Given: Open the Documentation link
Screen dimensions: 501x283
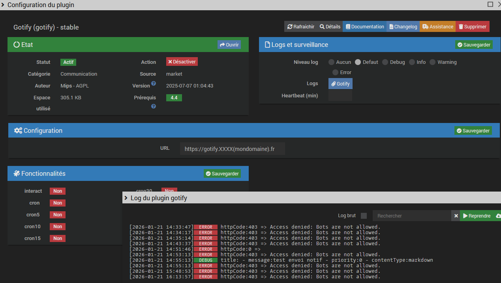Looking at the screenshot, I should [364, 27].
